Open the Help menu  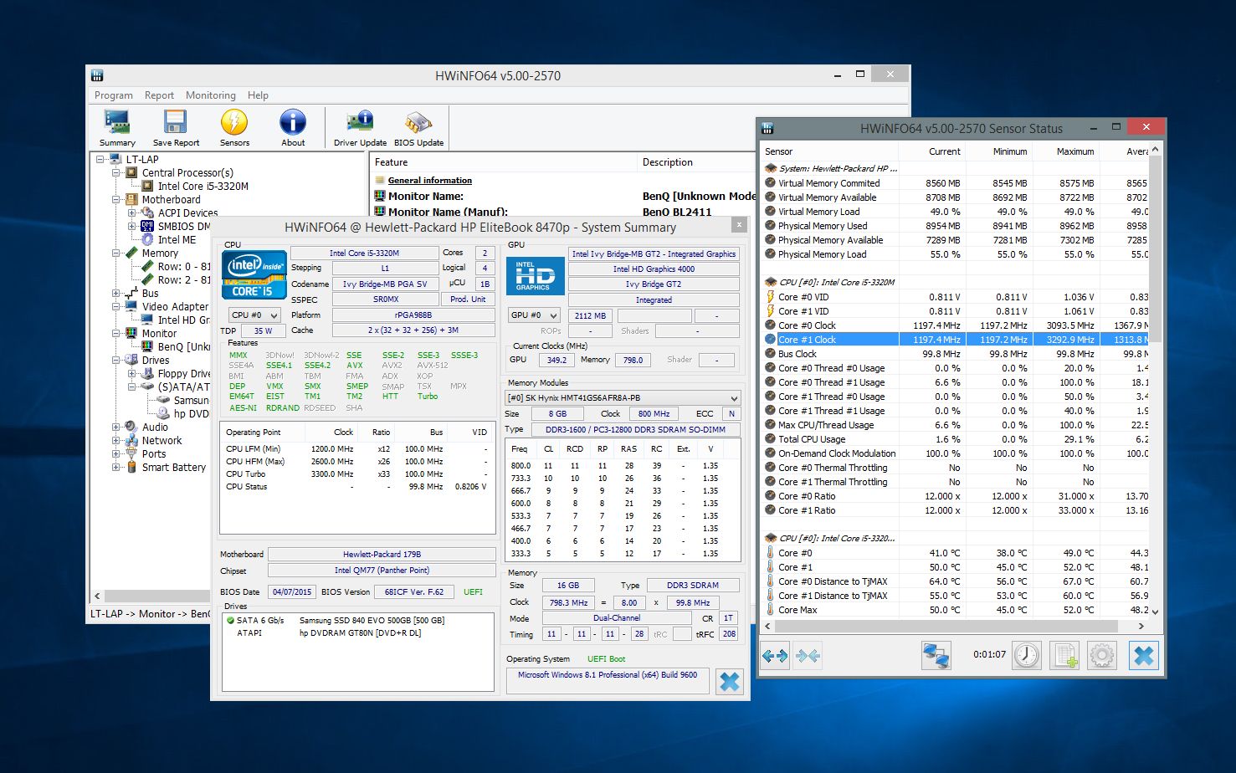click(x=258, y=95)
